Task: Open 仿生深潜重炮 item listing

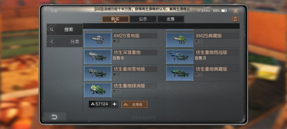Action: pos(121,57)
